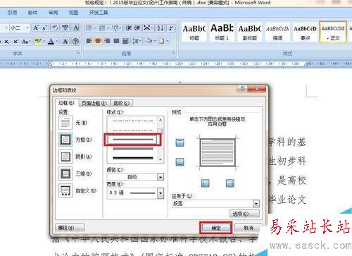Apply character shading A icon
This screenshot has width=352, height=256.
(x=65, y=42)
